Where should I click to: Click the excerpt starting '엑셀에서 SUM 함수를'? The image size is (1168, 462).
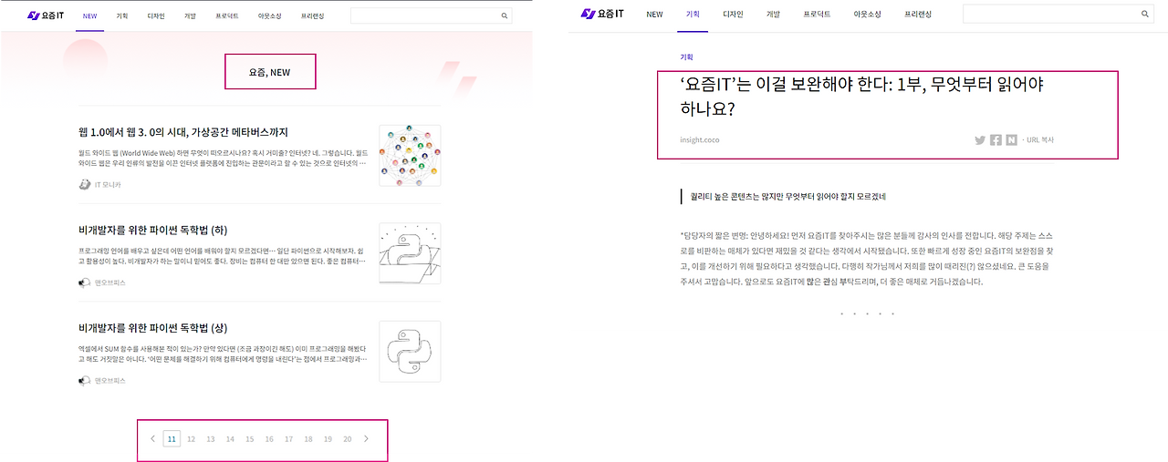224,354
